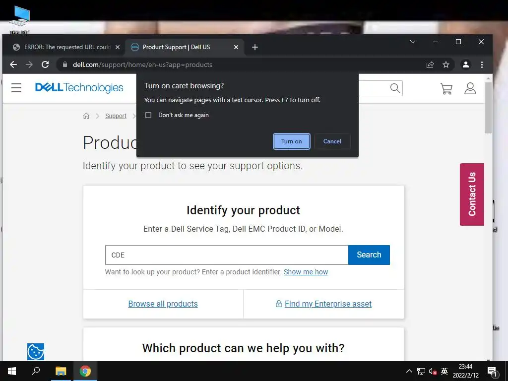Screen dimensions: 508x381
Task: Click the Dell Technologies logo
Action: pyautogui.click(x=79, y=87)
